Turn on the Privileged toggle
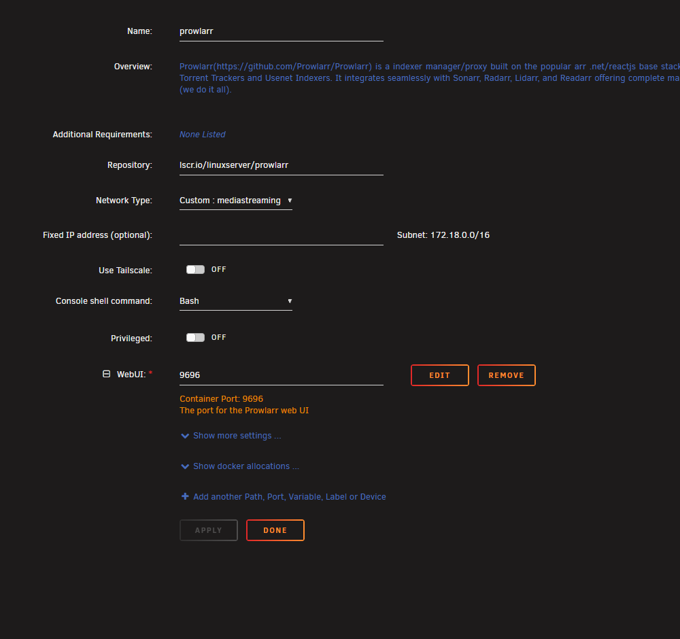This screenshot has width=680, height=639. (195, 338)
